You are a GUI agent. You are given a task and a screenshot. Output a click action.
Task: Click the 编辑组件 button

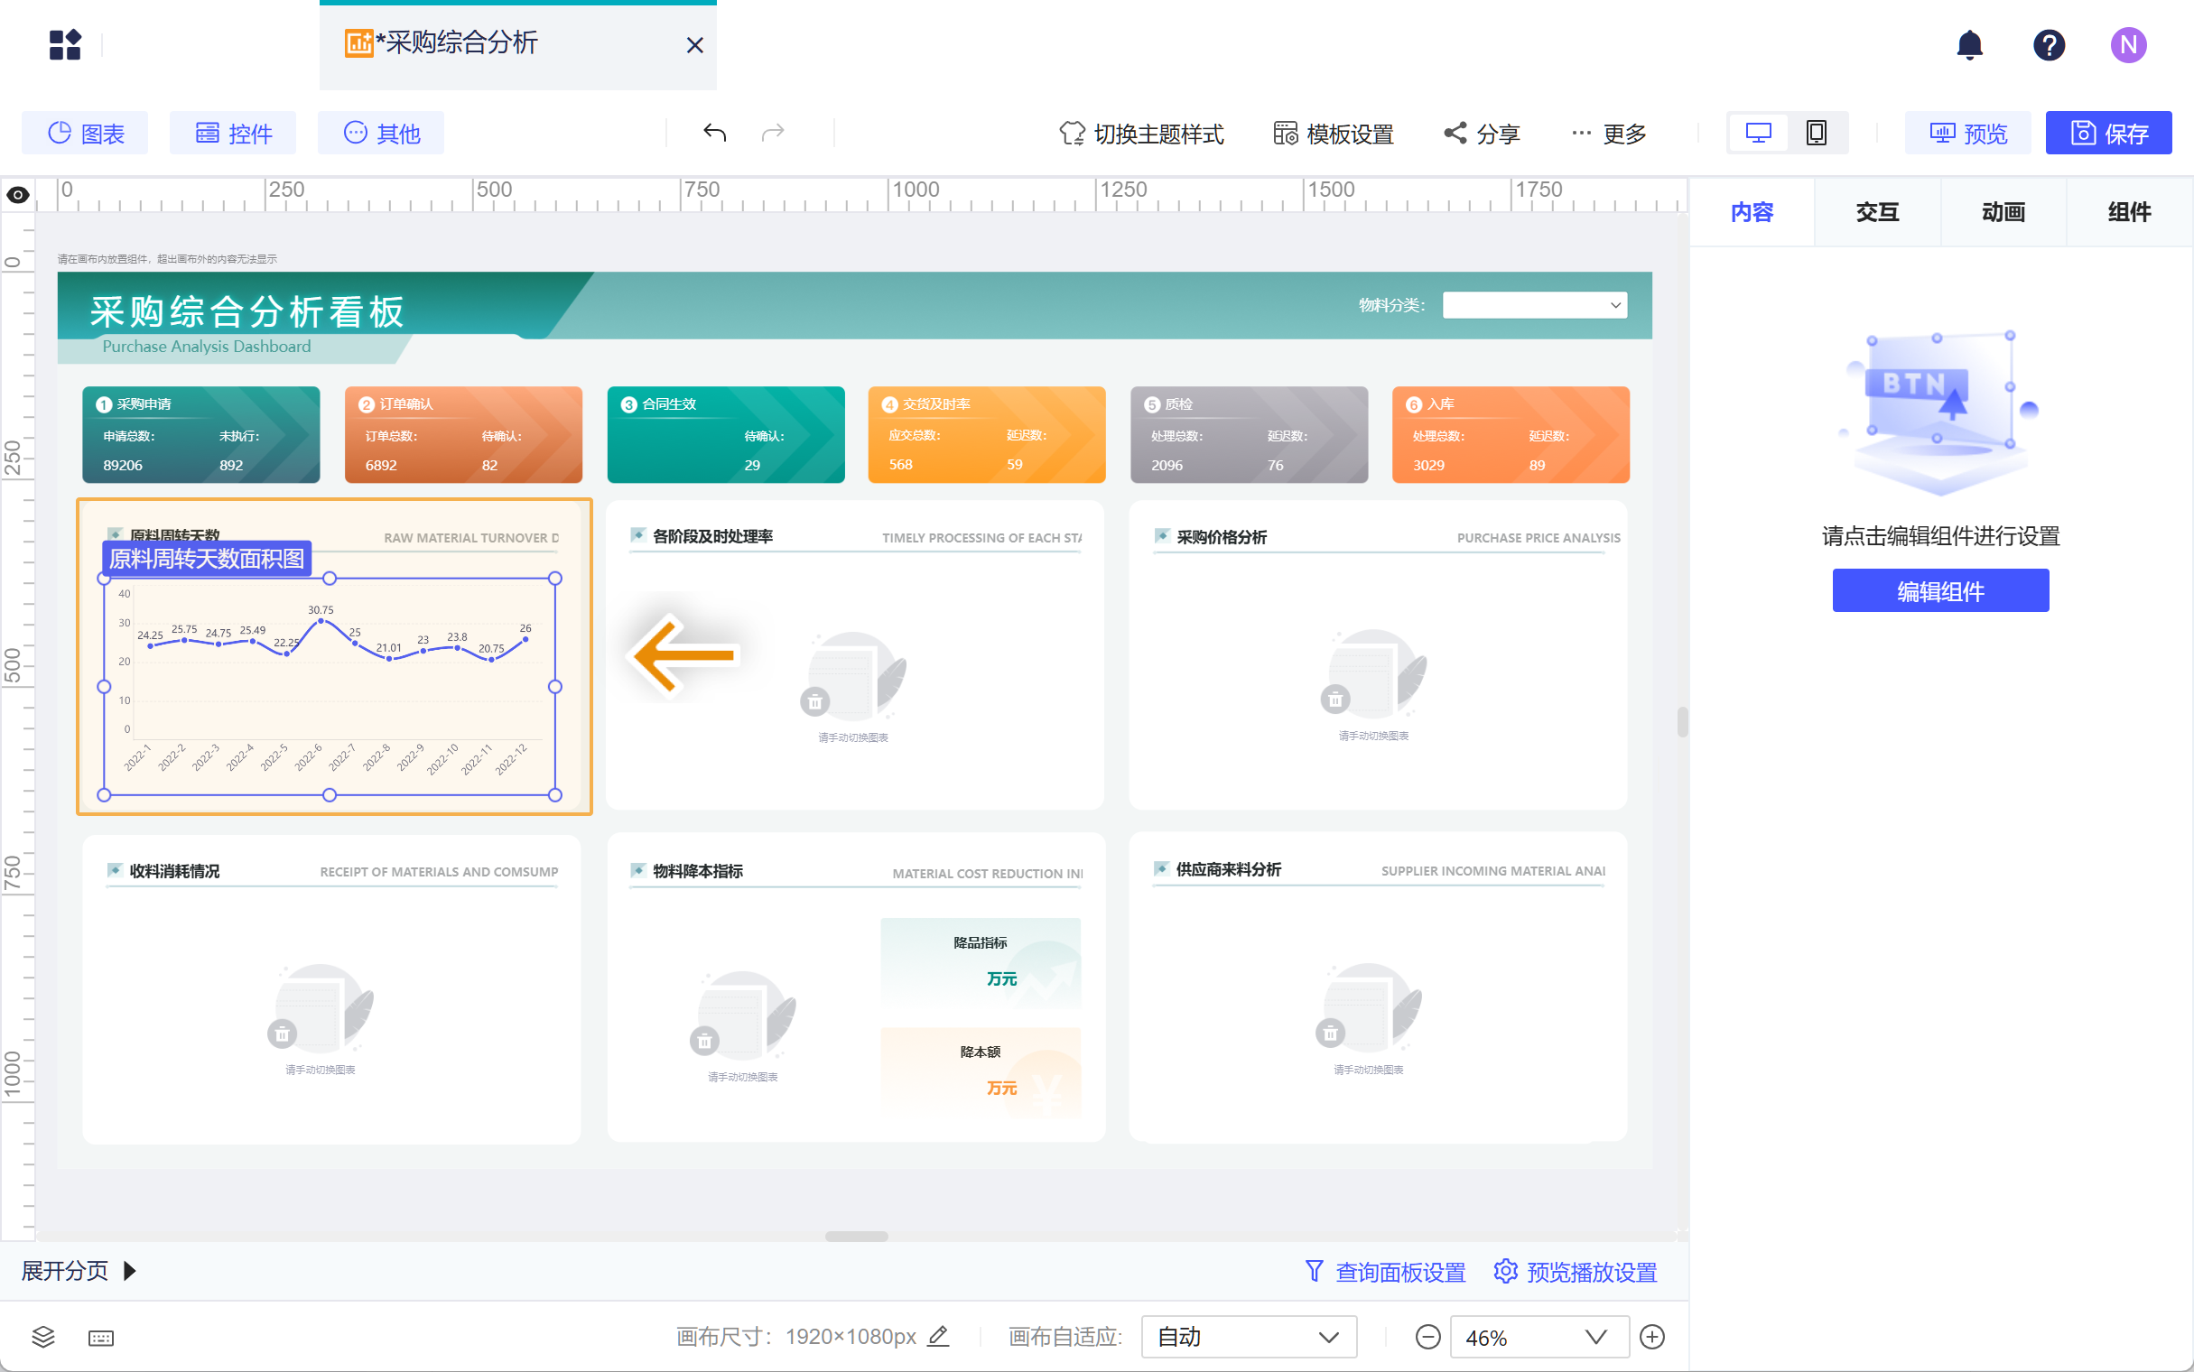pyautogui.click(x=1940, y=590)
